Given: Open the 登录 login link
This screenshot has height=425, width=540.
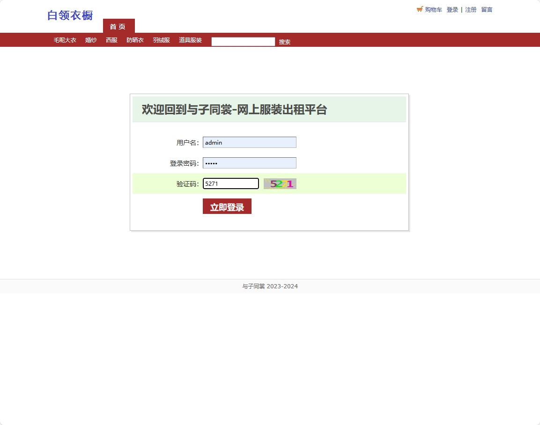Looking at the screenshot, I should 452,9.
